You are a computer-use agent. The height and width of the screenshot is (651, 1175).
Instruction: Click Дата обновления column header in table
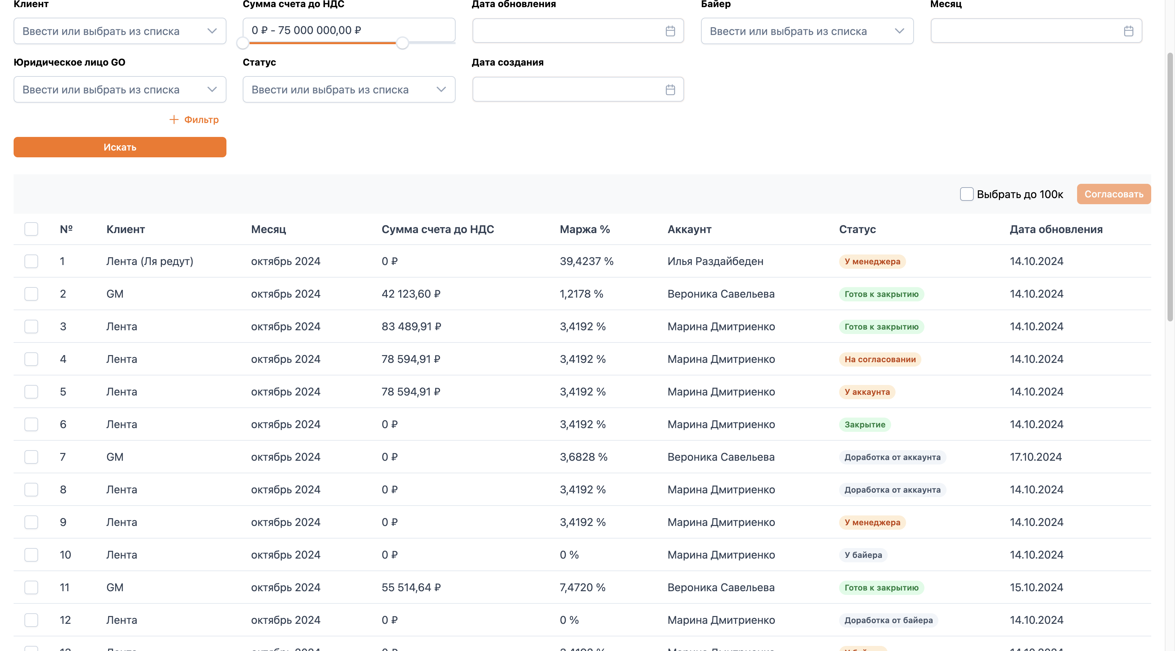pyautogui.click(x=1056, y=229)
